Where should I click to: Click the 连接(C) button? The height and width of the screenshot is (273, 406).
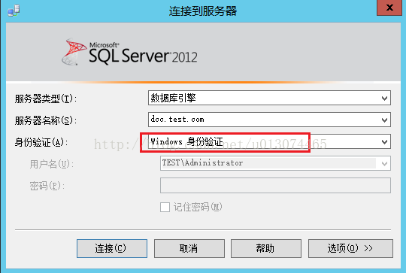coord(112,248)
